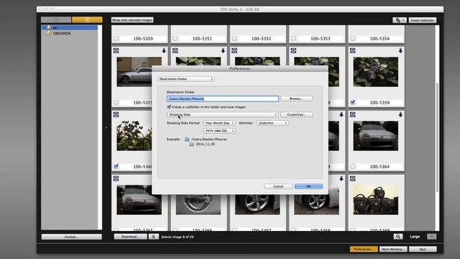This screenshot has height=259, width=460.
Task: Click the zoom-out magnifier right of Large
Action: [x=431, y=237]
